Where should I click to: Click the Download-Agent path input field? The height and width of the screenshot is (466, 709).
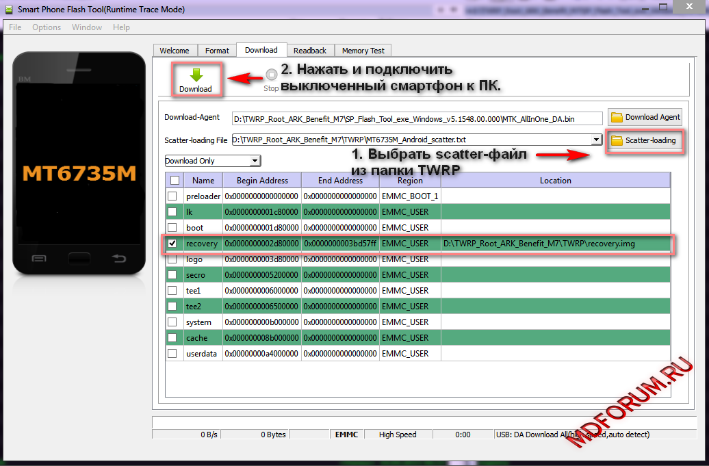coord(416,118)
